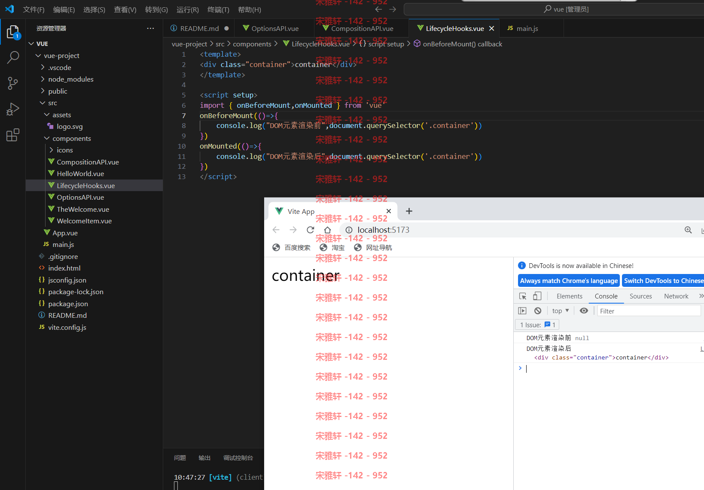Viewport: 704px width, 490px height.
Task: Click the browser forward button
Action: tap(293, 230)
